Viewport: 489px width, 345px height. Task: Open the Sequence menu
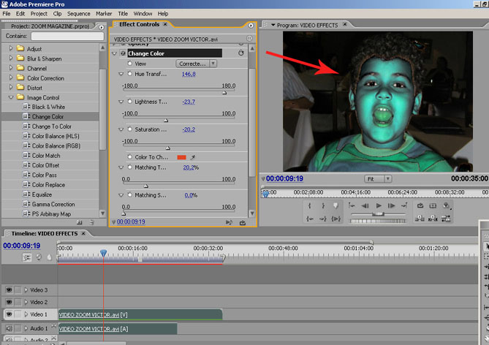click(x=78, y=13)
